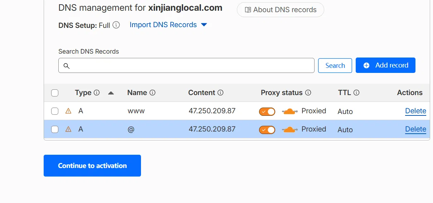Click the info icon next to Proxy status header
Image resolution: width=433 pixels, height=203 pixels.
pos(308,93)
